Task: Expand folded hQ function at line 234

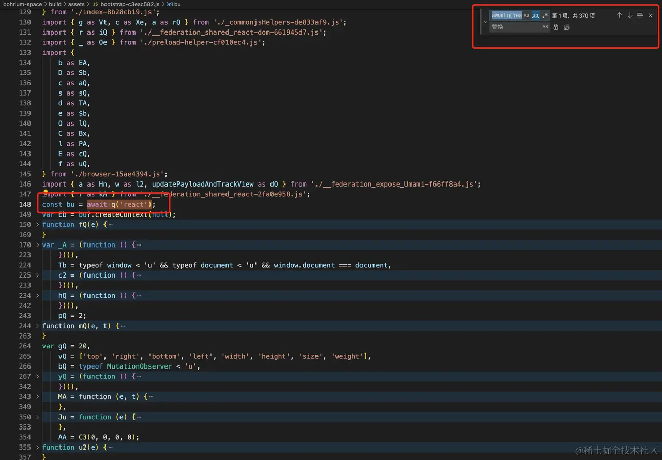Action: coord(38,295)
